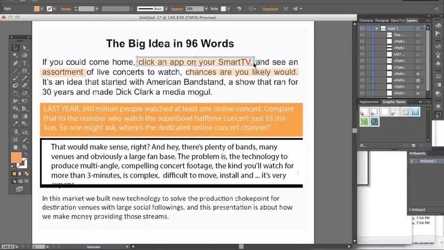This screenshot has width=444, height=250.
Task: Open stroke color dropdown in control bar
Action: click(x=54, y=9)
